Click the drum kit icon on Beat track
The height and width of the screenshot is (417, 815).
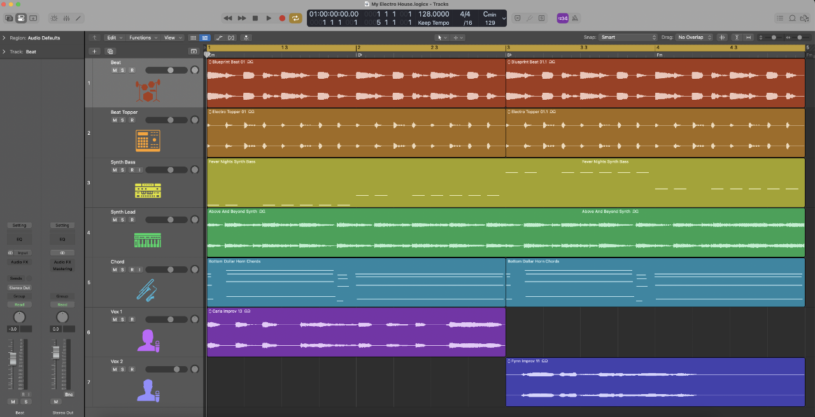coord(148,90)
